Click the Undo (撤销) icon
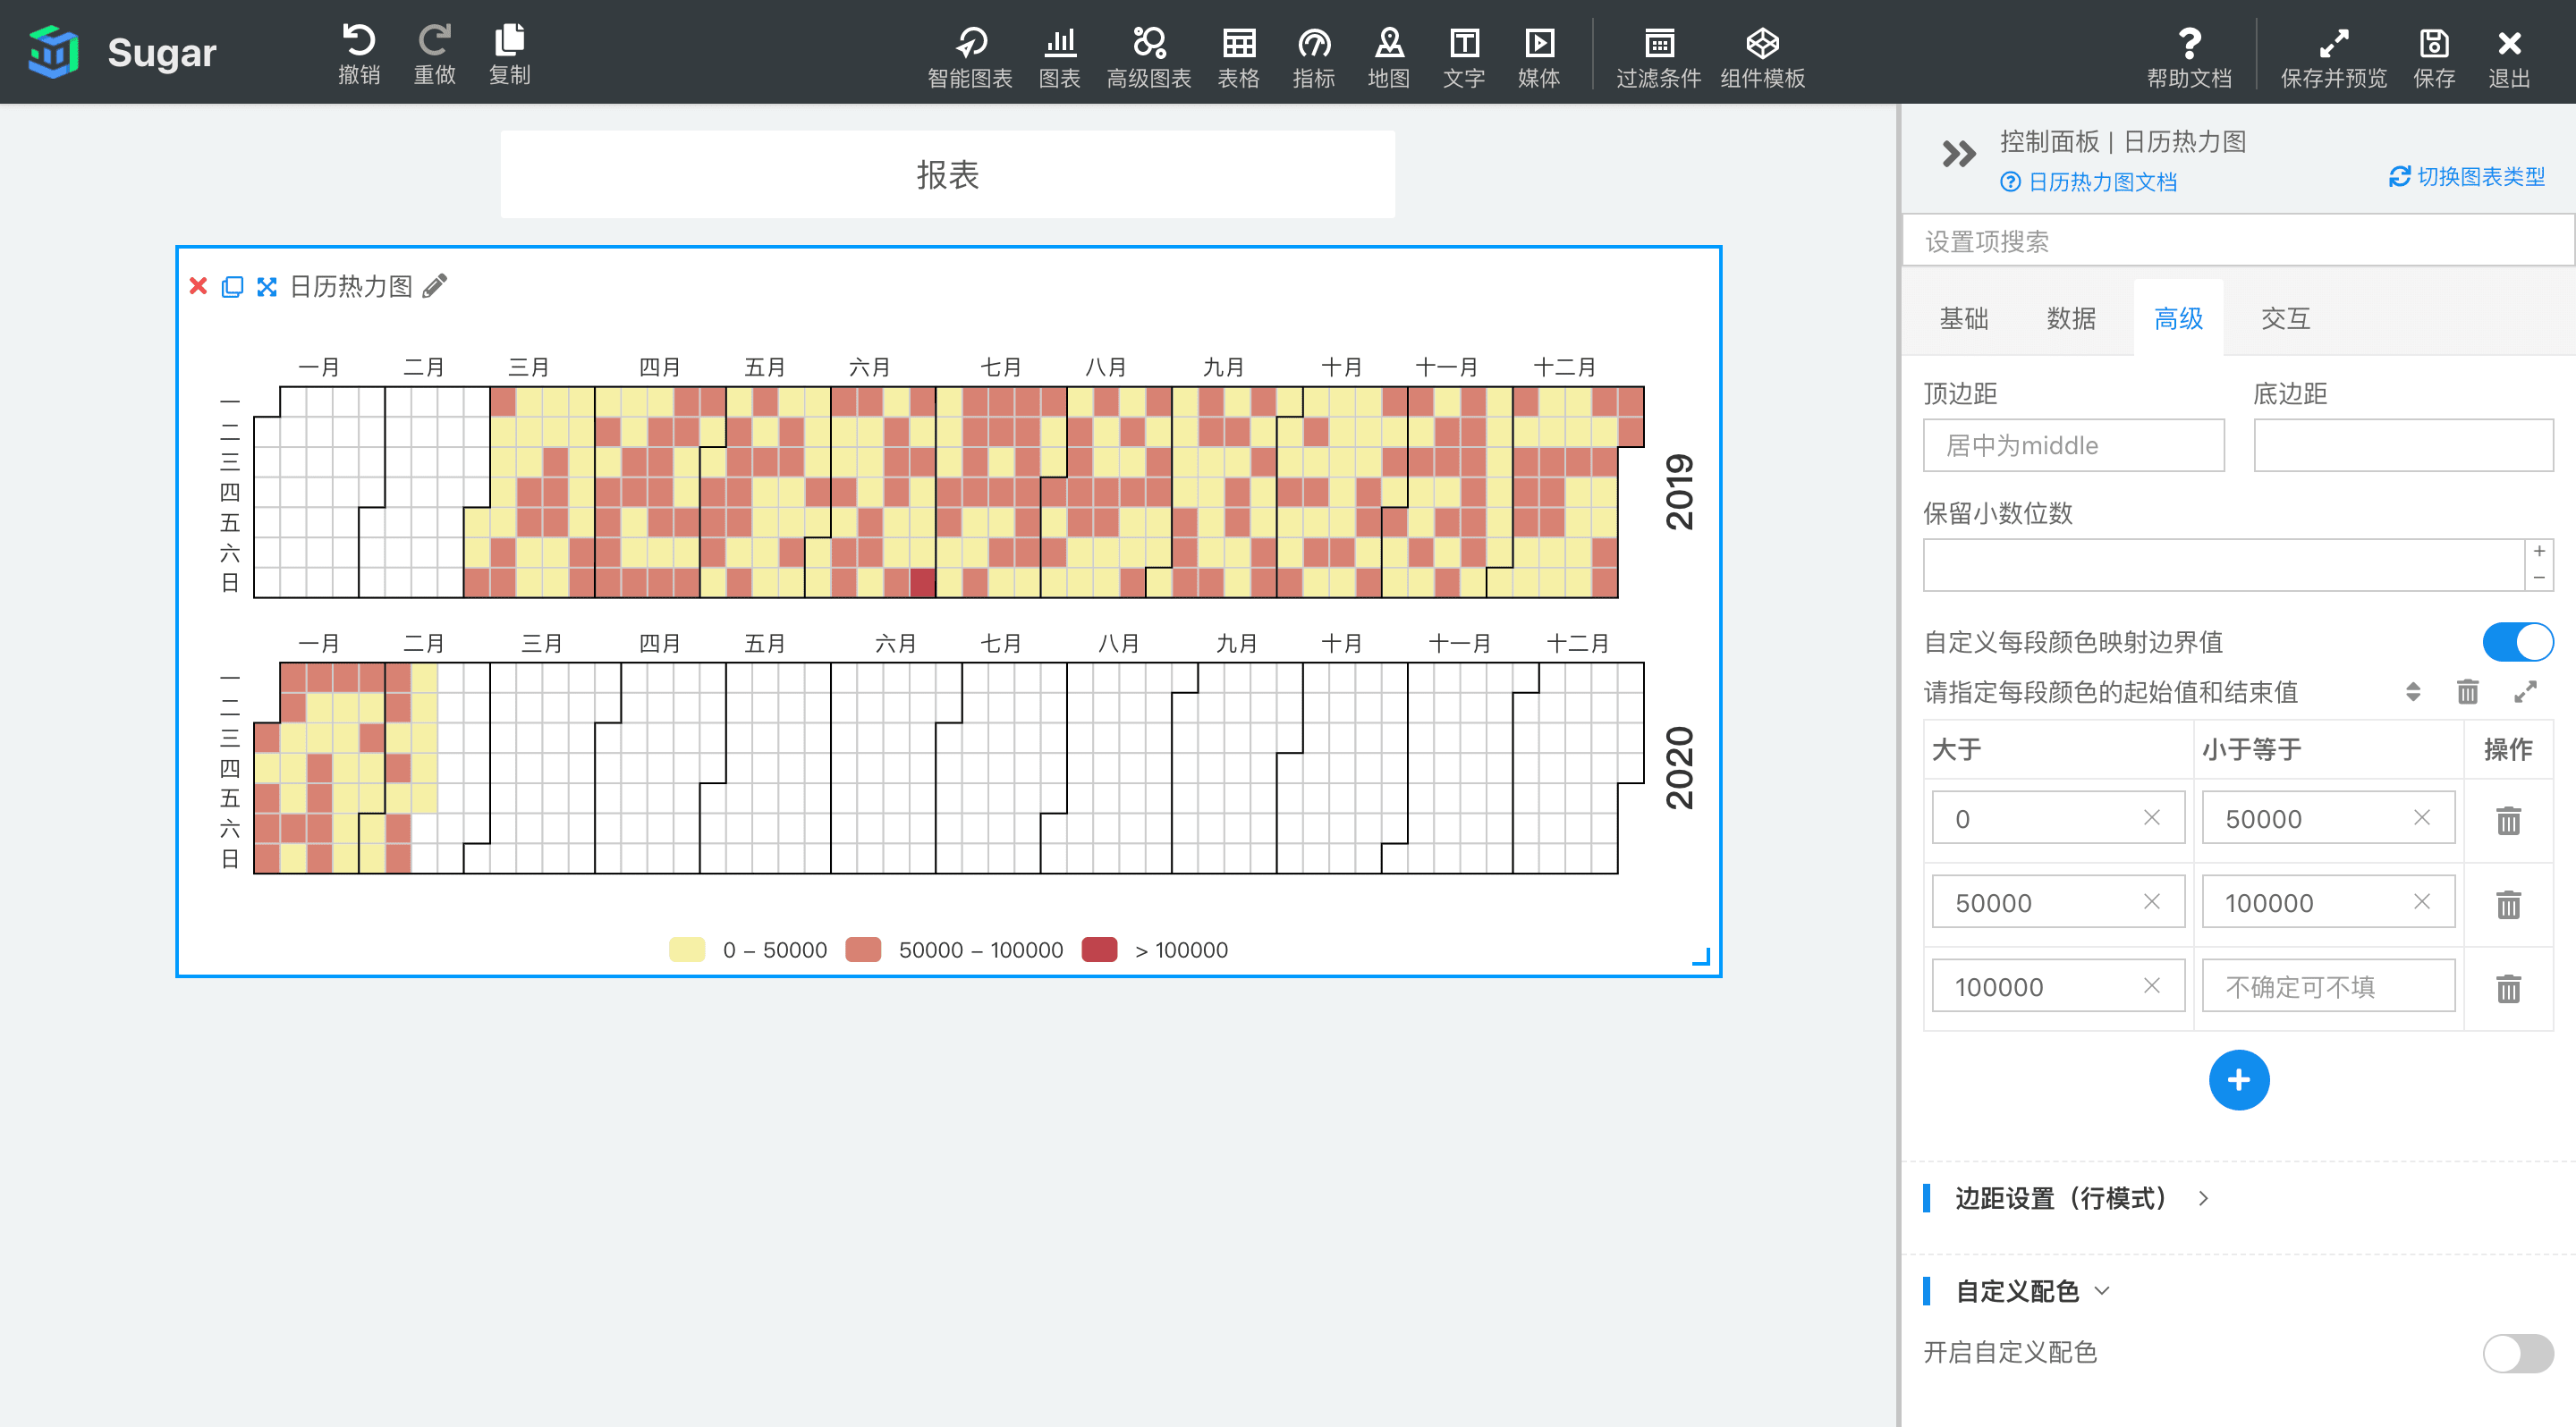Viewport: 2576px width, 1427px height. (x=359, y=41)
